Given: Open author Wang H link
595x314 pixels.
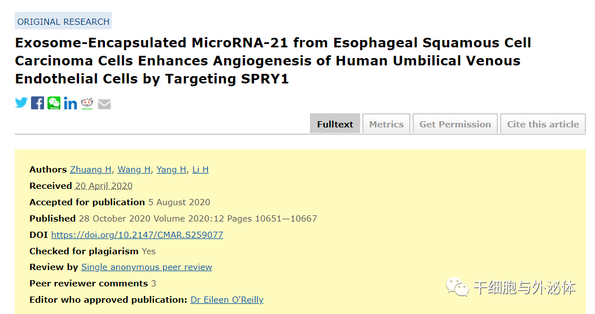Looking at the screenshot, I should coord(134,169).
